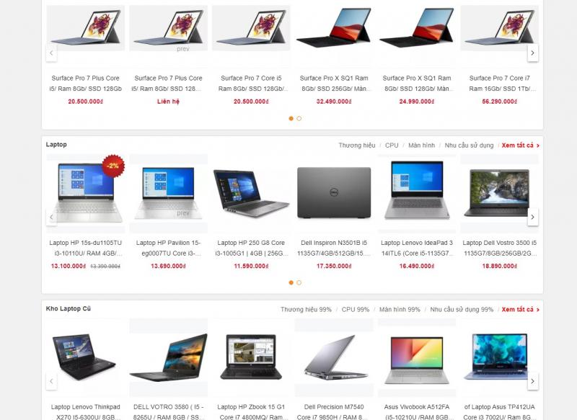Select first page dot of Laptop carousel
The width and height of the screenshot is (577, 420).
click(x=291, y=282)
